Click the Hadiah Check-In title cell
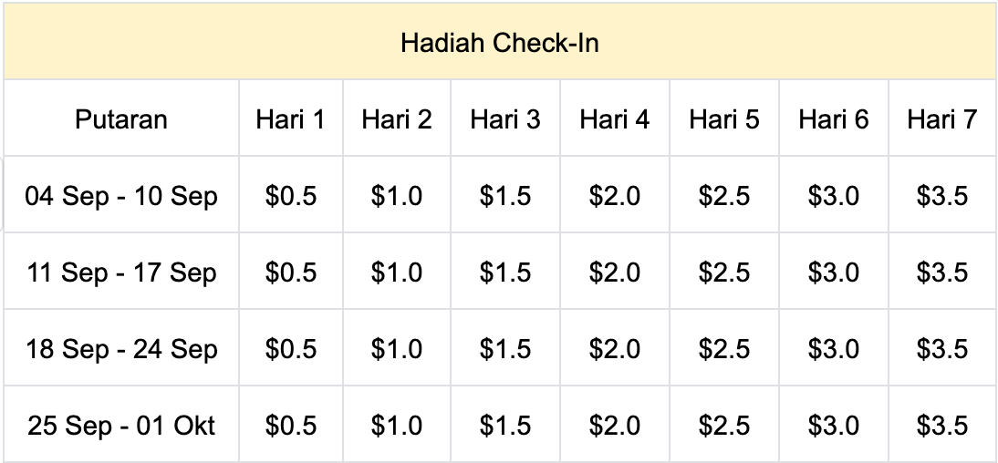Viewport: 998px width, 463px height. pyautogui.click(x=499, y=43)
